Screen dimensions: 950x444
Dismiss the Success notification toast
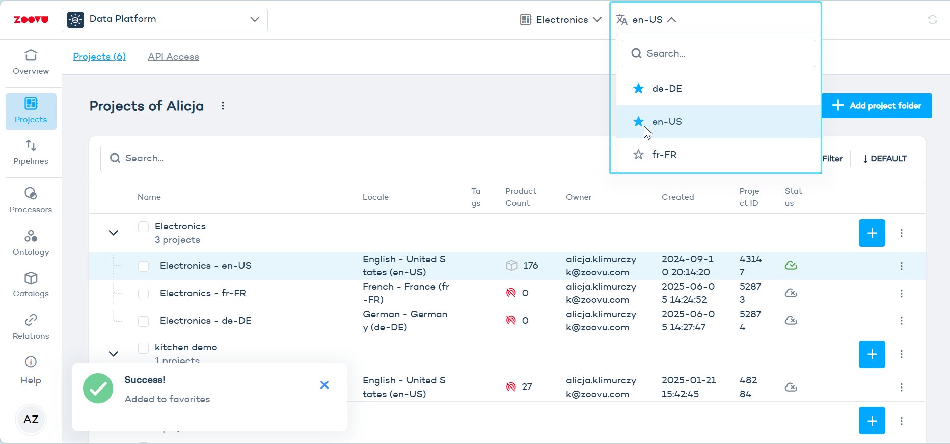(324, 385)
